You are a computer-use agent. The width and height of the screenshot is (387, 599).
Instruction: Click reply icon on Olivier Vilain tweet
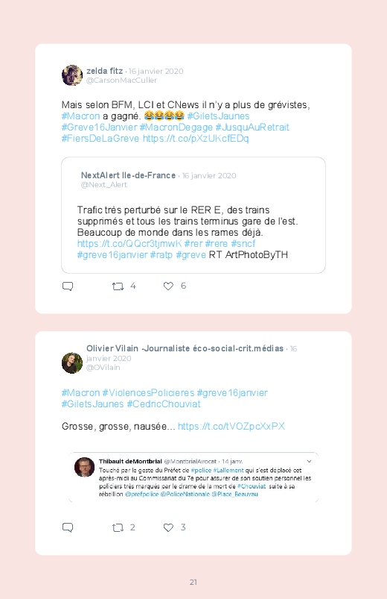tap(68, 527)
